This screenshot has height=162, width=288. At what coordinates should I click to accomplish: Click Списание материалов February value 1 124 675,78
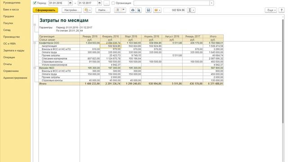tap(111, 58)
